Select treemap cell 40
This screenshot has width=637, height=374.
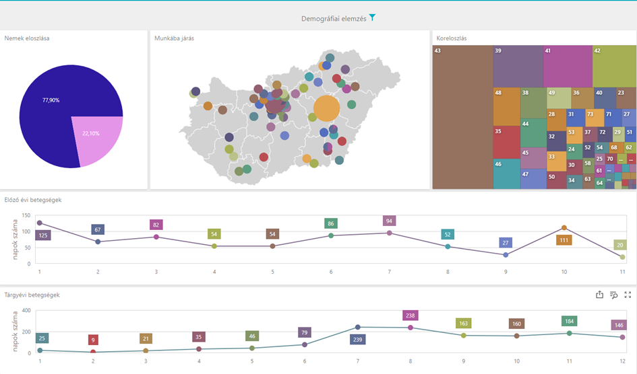pos(605,98)
